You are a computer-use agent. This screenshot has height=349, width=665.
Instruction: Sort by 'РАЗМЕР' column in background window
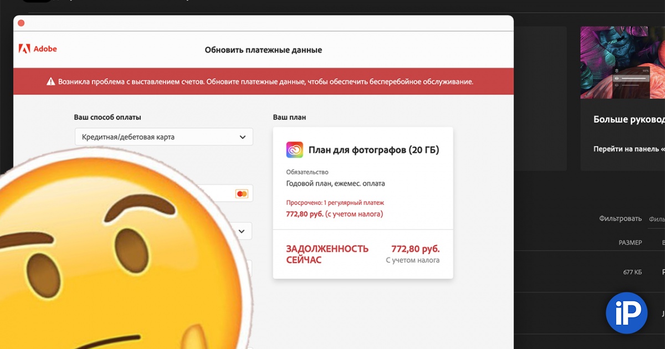tap(630, 243)
